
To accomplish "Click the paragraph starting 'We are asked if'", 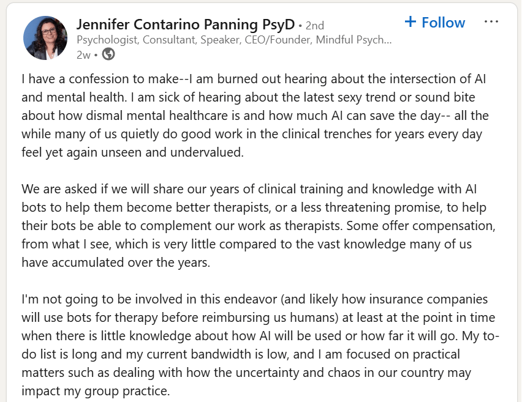I will pyautogui.click(x=259, y=225).
